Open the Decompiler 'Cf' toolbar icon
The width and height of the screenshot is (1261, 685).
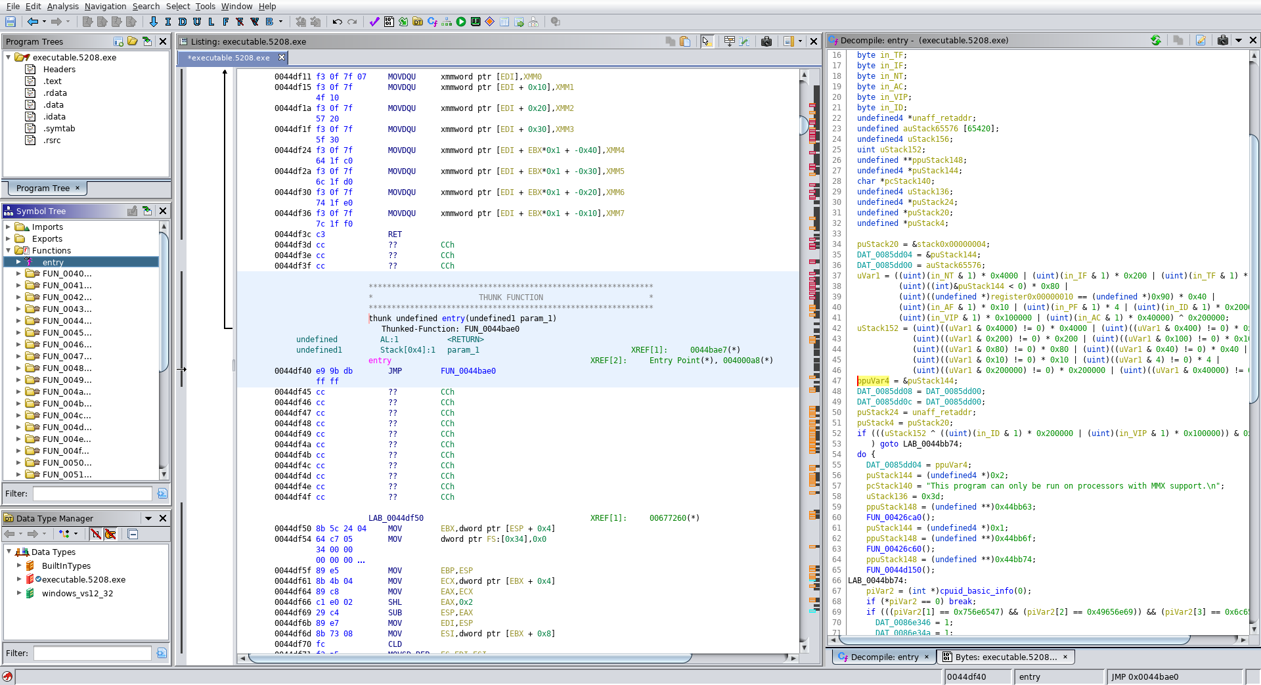point(432,22)
